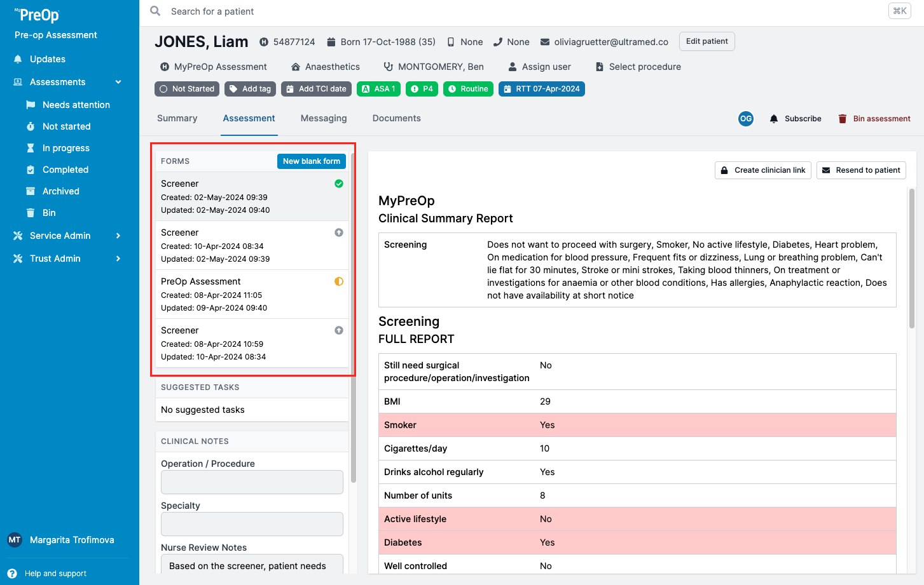The width and height of the screenshot is (924, 585).
Task: Open Needs attention flag item
Action: point(69,105)
